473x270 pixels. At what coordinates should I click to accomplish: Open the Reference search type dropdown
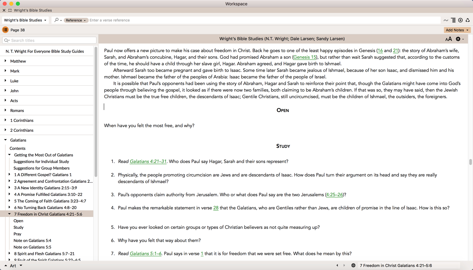(75, 20)
